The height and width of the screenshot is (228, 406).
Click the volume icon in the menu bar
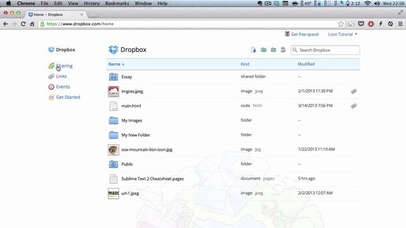pos(377,3)
